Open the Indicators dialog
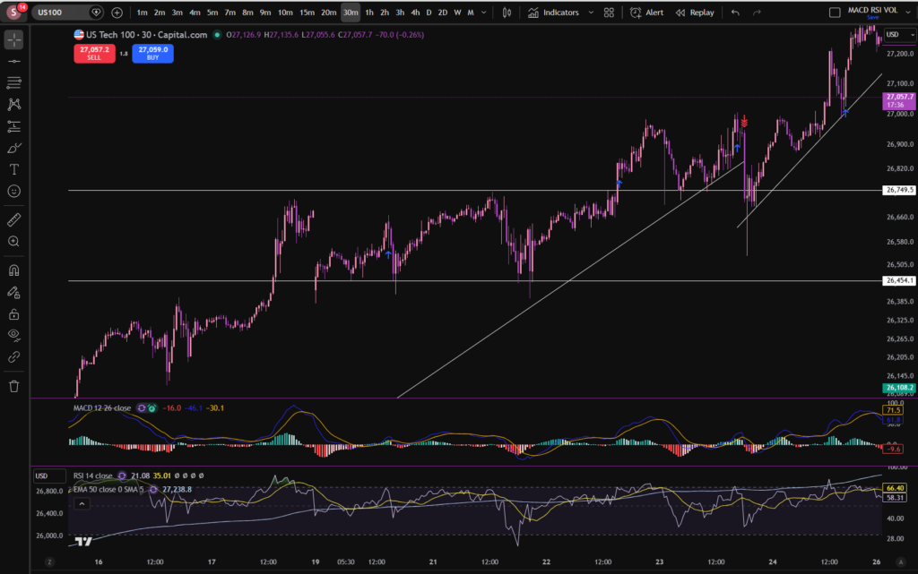Screen dimensions: 918x574 (553, 13)
